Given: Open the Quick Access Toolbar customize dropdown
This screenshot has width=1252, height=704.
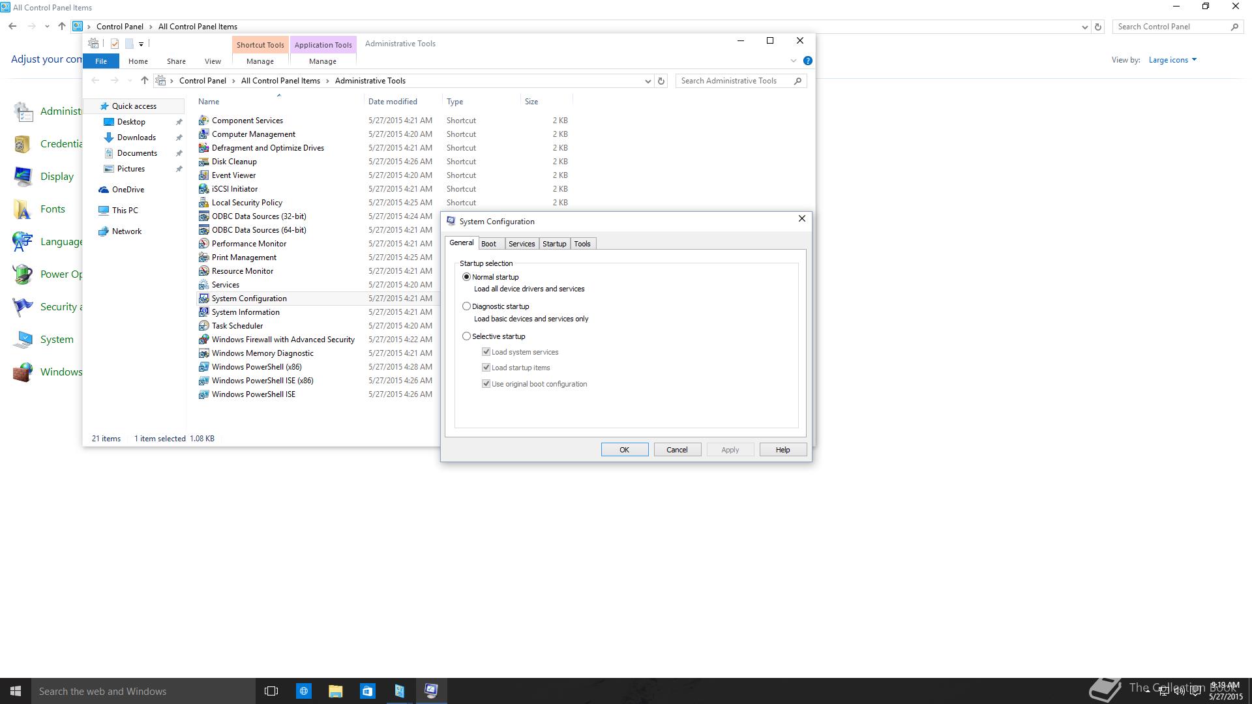Looking at the screenshot, I should pos(141,44).
